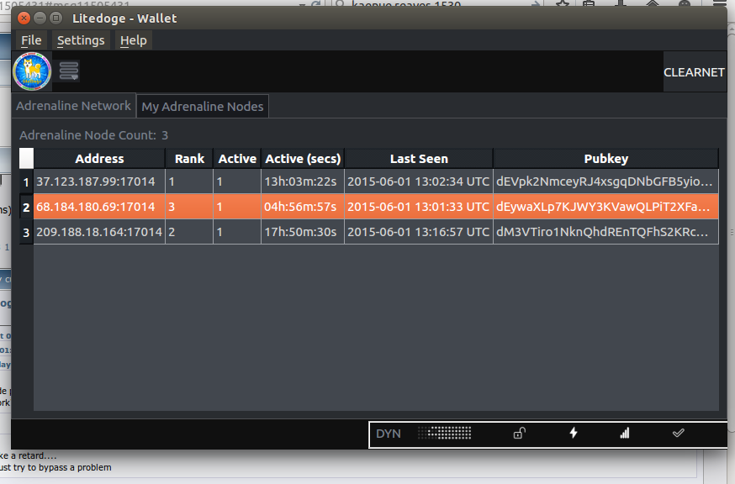The height and width of the screenshot is (484, 735).
Task: Open the Help menu
Action: pos(133,40)
